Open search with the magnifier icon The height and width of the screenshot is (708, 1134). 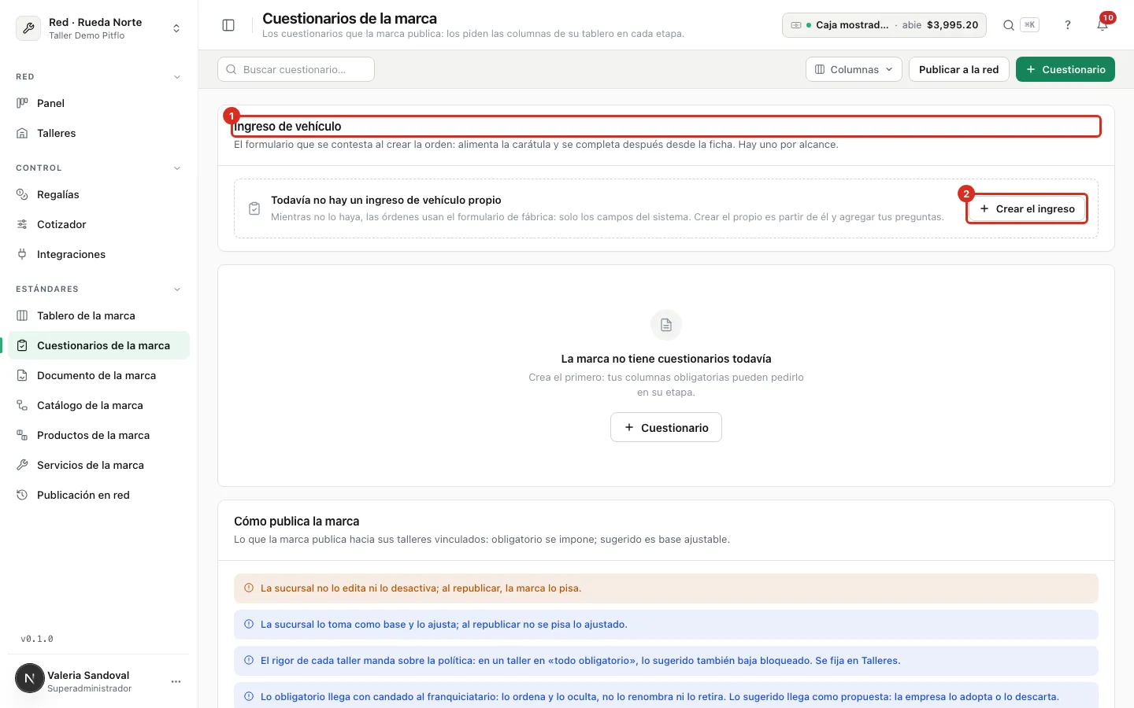[x=1009, y=25]
